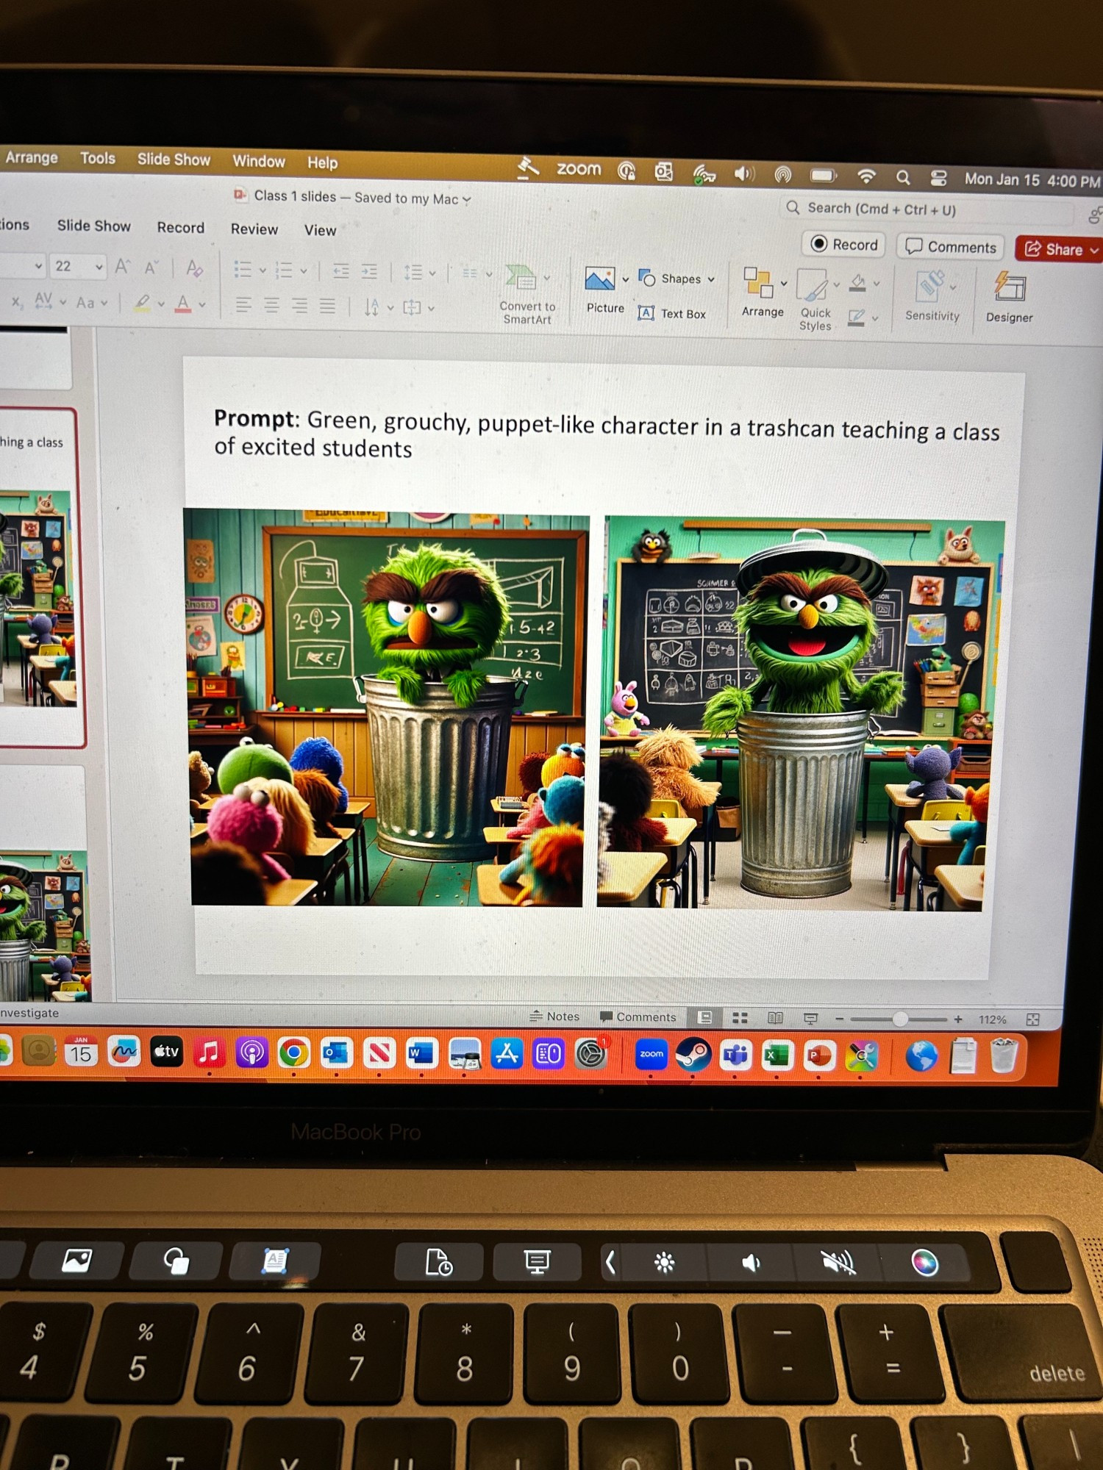1103x1470 pixels.
Task: Open the Arrange menu in the menu bar
Action: 32,157
